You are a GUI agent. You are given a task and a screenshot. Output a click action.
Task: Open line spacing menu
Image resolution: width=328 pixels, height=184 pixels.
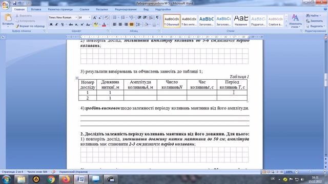[x=138, y=25]
